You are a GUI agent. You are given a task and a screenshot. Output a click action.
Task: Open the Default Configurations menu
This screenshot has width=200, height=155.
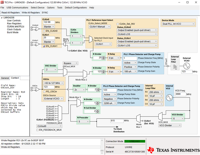coord(76,8)
